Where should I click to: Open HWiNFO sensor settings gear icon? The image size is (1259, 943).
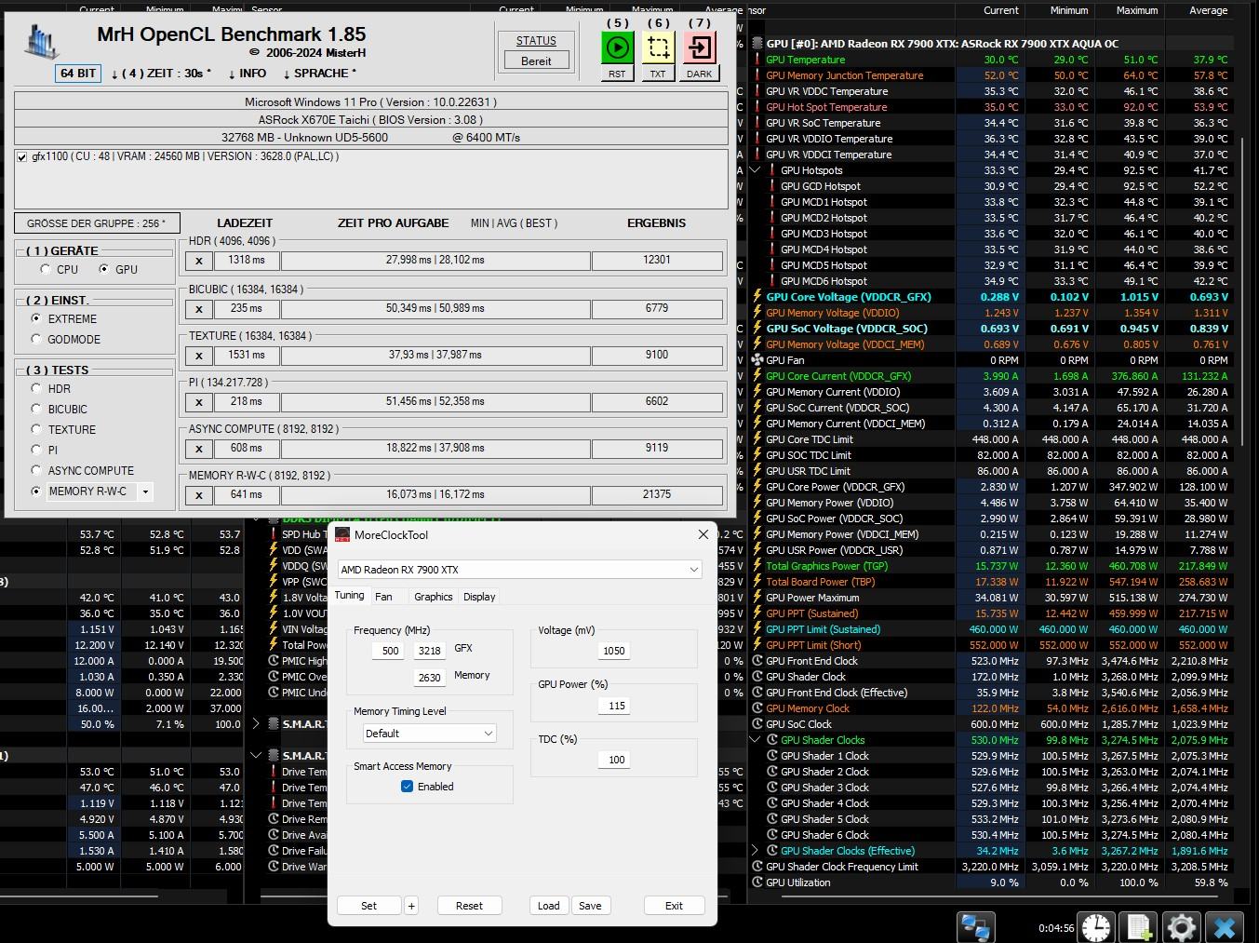(1181, 927)
